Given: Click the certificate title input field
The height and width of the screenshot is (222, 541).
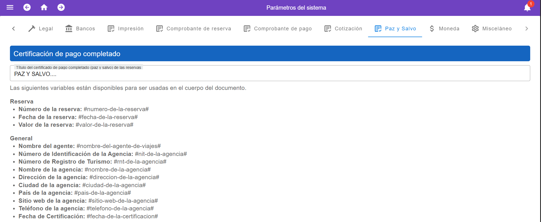Looking at the screenshot, I should tap(270, 74).
